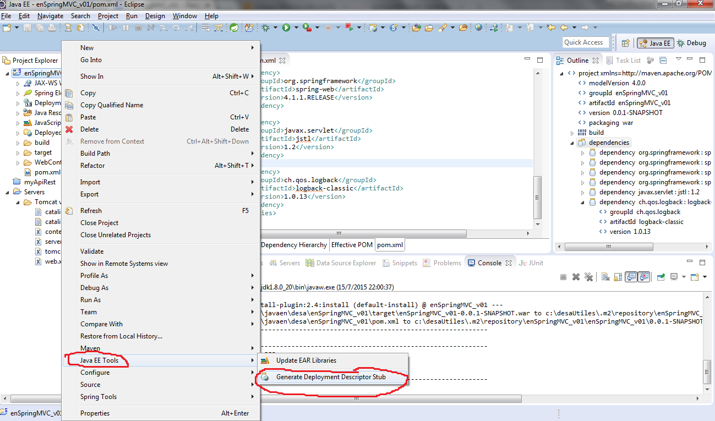The width and height of the screenshot is (715, 421).
Task: Toggle Show Console on Standard Error
Action: [x=643, y=277]
